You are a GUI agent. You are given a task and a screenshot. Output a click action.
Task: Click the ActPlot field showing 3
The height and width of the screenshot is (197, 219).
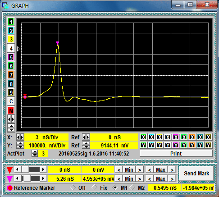(x=43, y=154)
